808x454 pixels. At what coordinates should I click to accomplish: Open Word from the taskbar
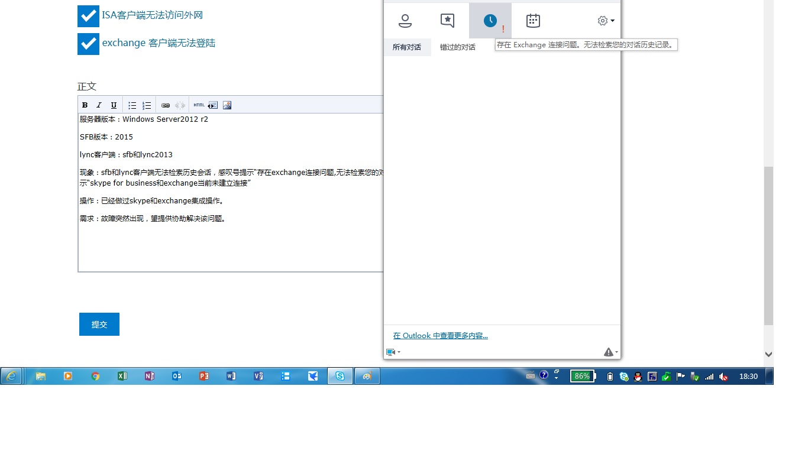pyautogui.click(x=231, y=376)
